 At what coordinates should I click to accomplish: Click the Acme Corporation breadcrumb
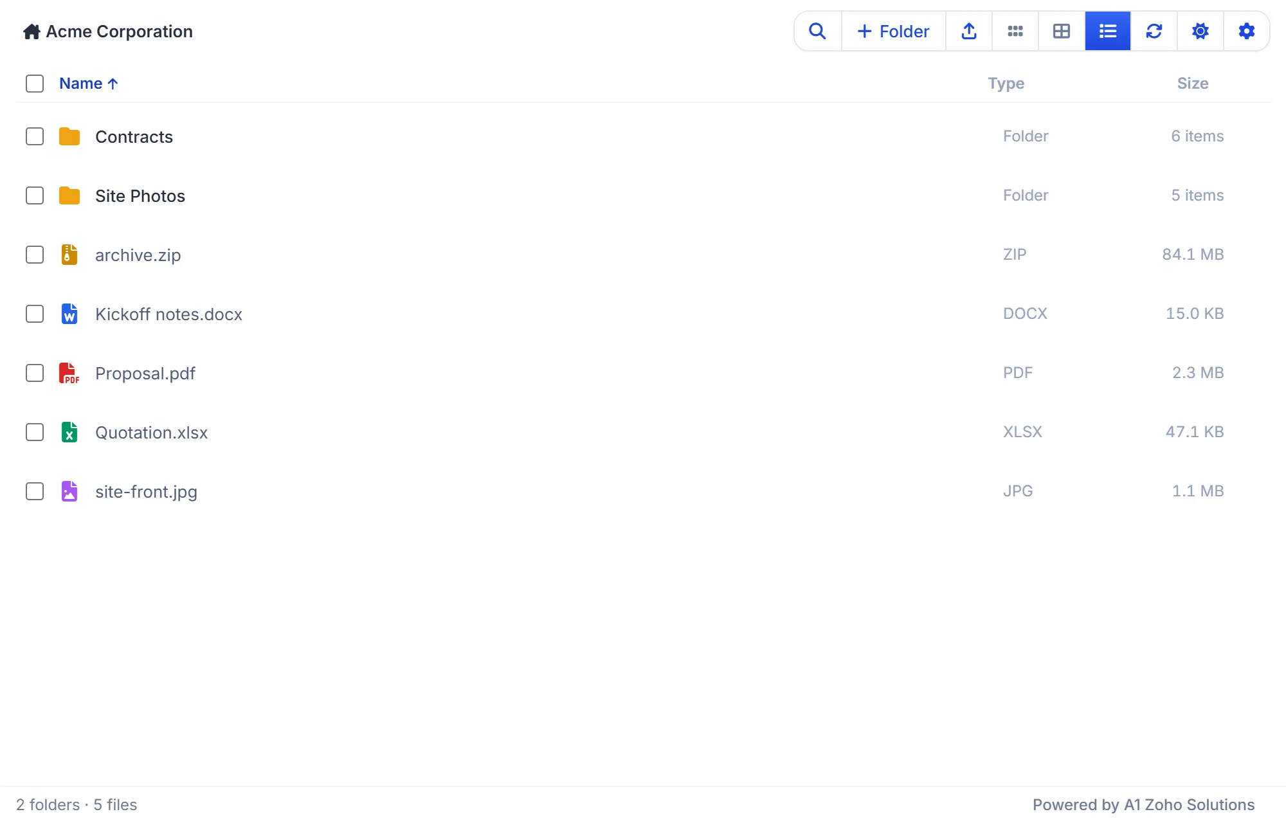click(119, 32)
